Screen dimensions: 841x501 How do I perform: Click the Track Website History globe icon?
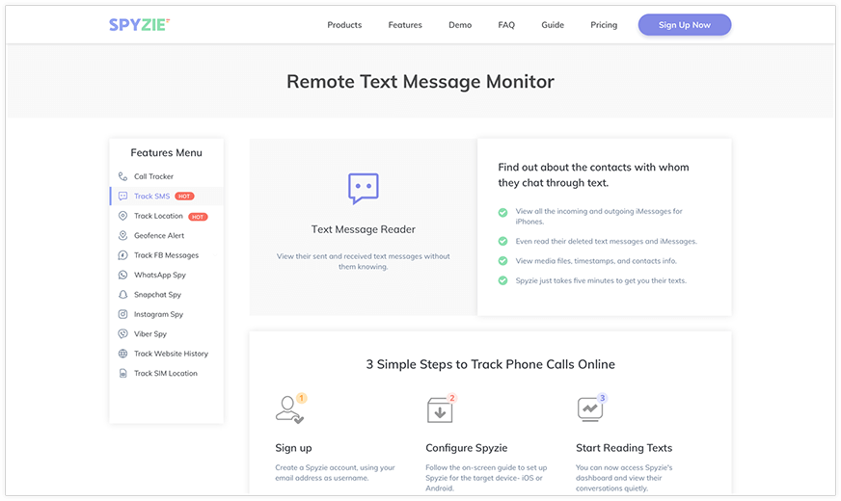[122, 354]
